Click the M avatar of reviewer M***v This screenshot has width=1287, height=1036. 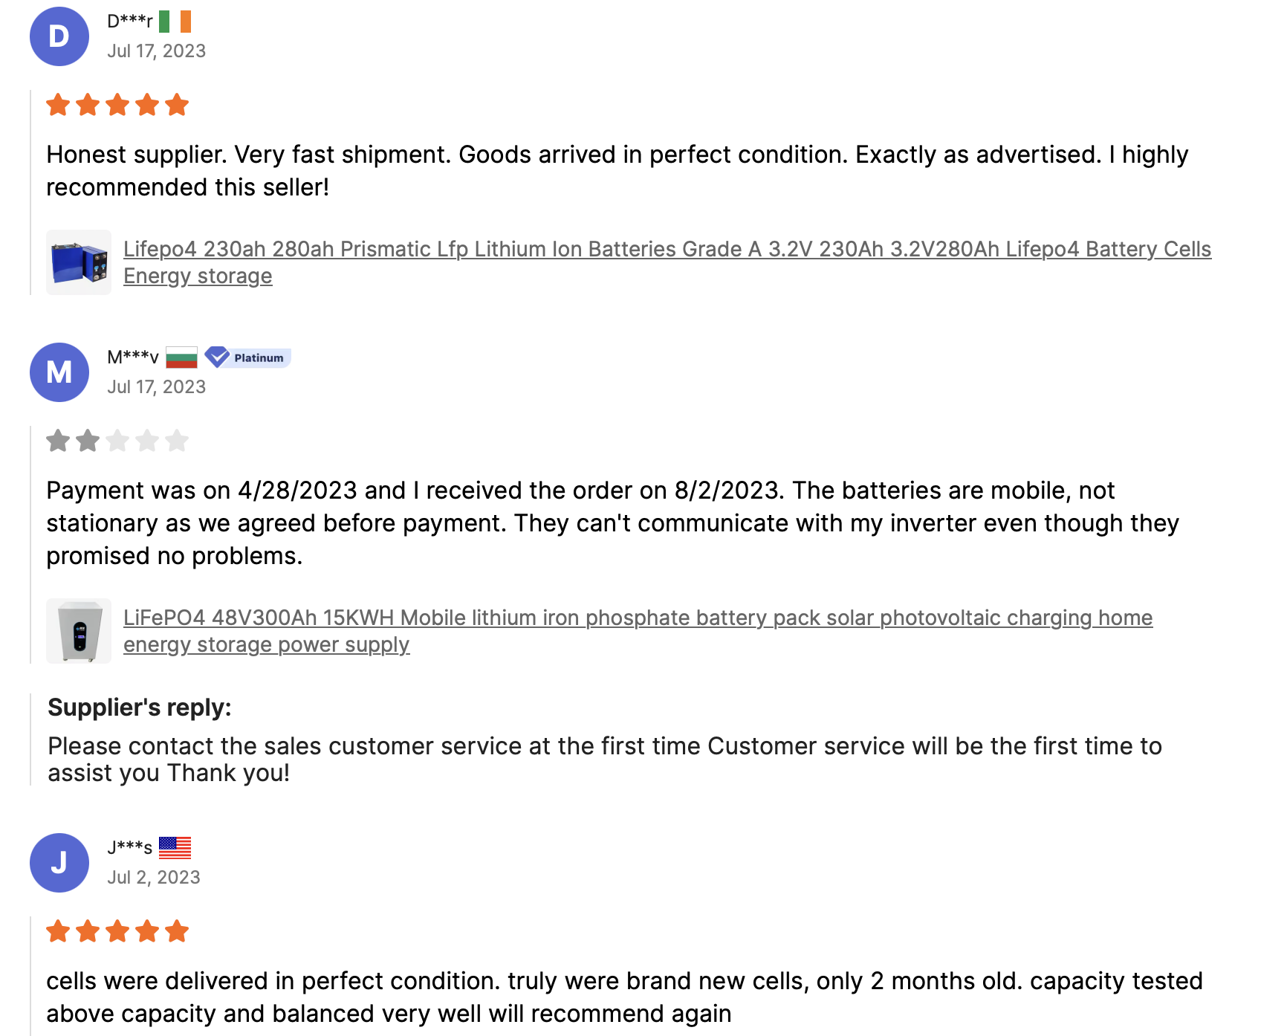[59, 372]
